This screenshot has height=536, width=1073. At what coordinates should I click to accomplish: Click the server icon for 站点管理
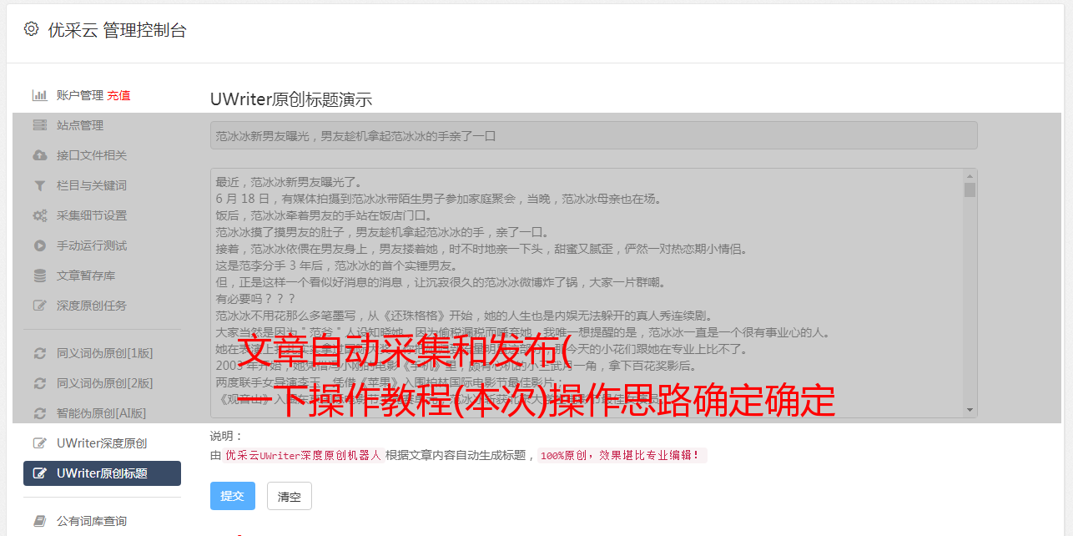(x=39, y=125)
